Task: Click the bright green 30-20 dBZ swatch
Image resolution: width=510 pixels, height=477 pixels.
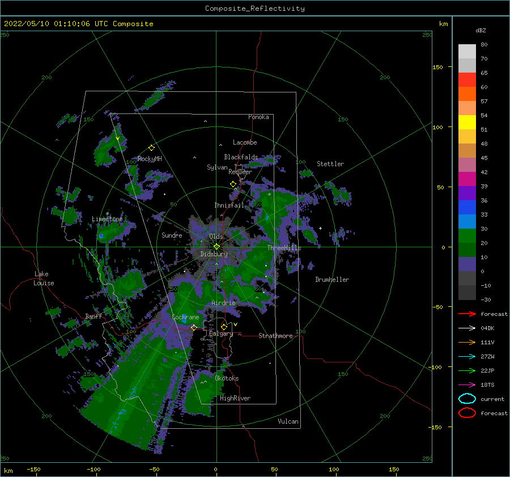Action: tap(467, 236)
